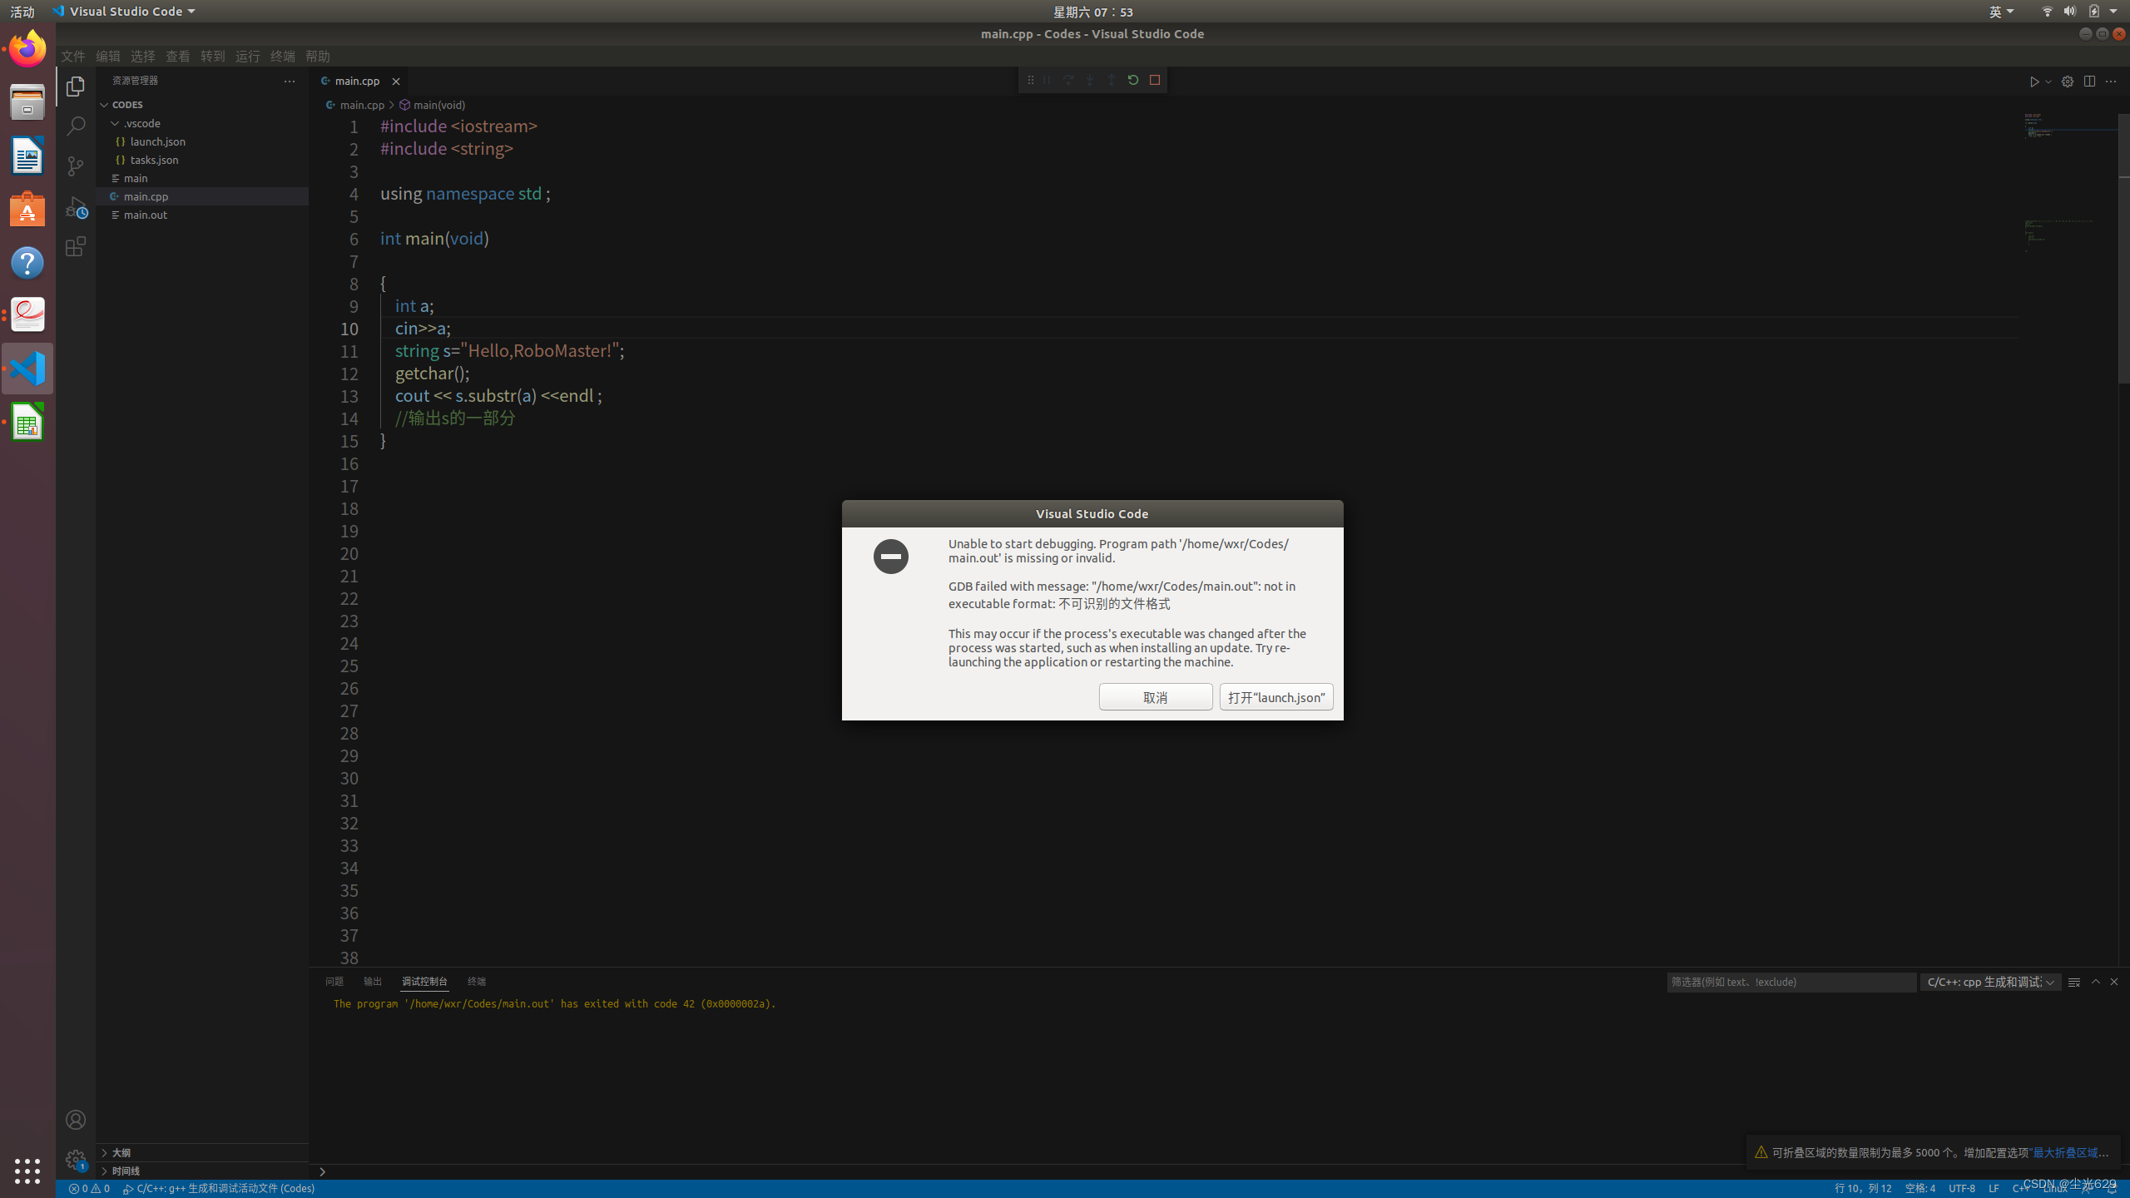This screenshot has height=1198, width=2130.
Task: Open editor More Actions ellipsis
Action: pyautogui.click(x=2111, y=82)
